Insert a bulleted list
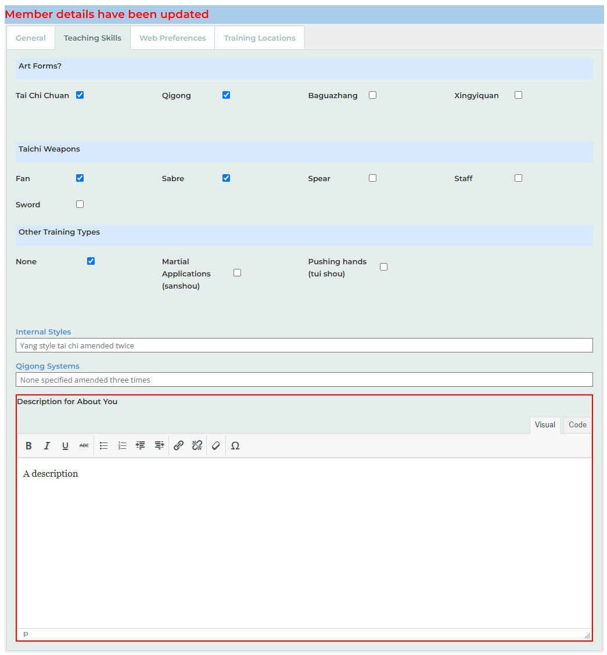 (103, 446)
